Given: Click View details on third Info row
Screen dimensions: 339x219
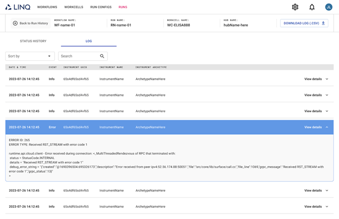Looking at the screenshot, I should (313, 111).
